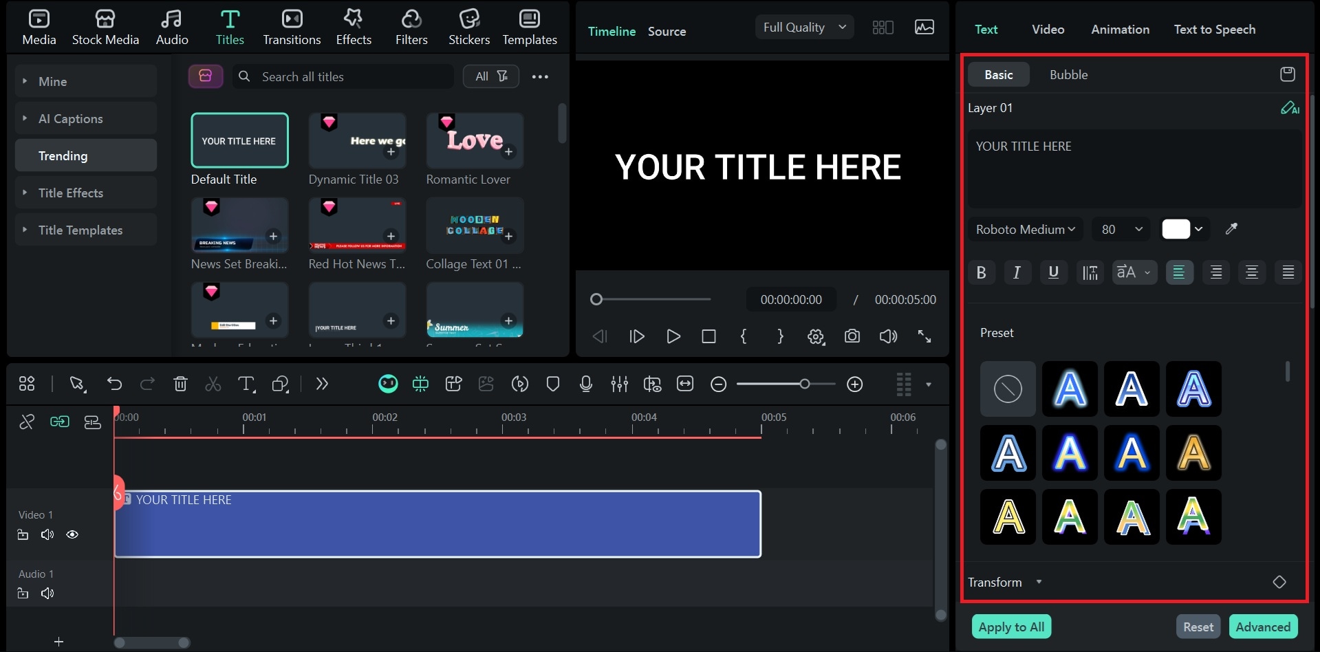The image size is (1320, 652).
Task: Click the Apply to All button
Action: (x=1010, y=626)
